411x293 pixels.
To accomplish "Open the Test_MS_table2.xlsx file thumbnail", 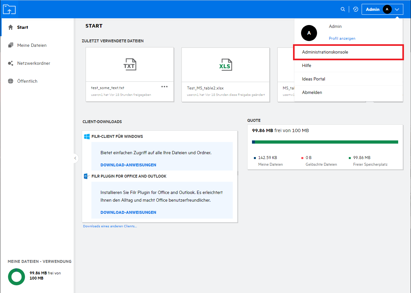I will 225,65.
